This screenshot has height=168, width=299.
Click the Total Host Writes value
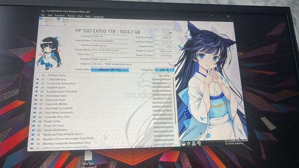click(x=163, y=42)
